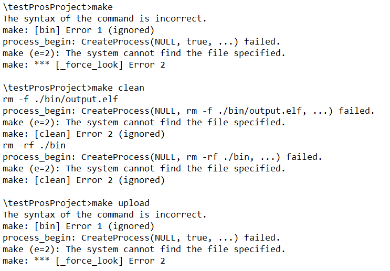
Task: Click the first 'make: [bin] Error 1 (ignored)' line
Action: (79, 30)
